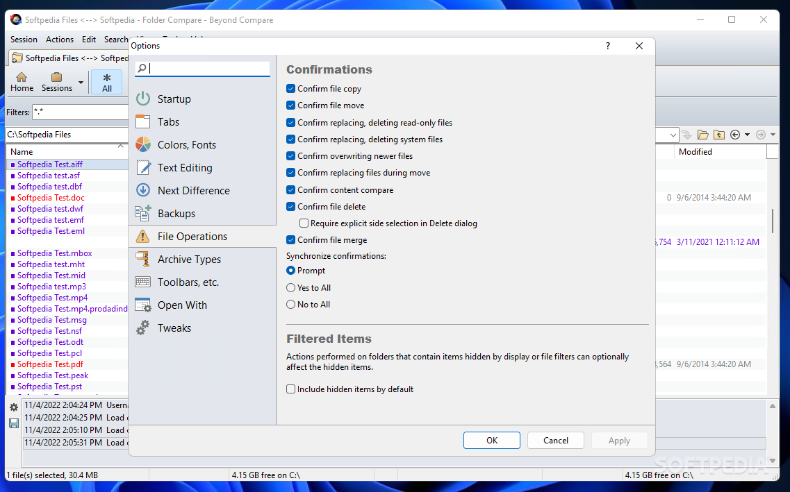This screenshot has width=790, height=492.
Task: Toggle Confirm replacing, deleting read-only files
Action: [x=290, y=123]
